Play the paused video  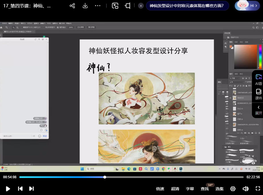point(8,189)
